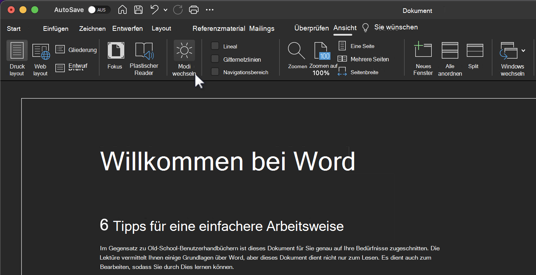Click the Windows wechseln icon
Screen dimensions: 536x275
(509, 51)
